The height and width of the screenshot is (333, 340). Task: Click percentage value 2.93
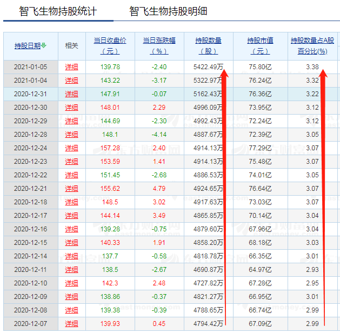[x=312, y=270]
